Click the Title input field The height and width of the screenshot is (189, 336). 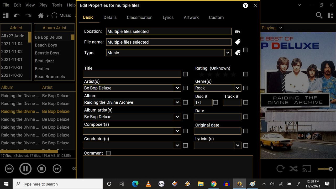[x=132, y=74]
